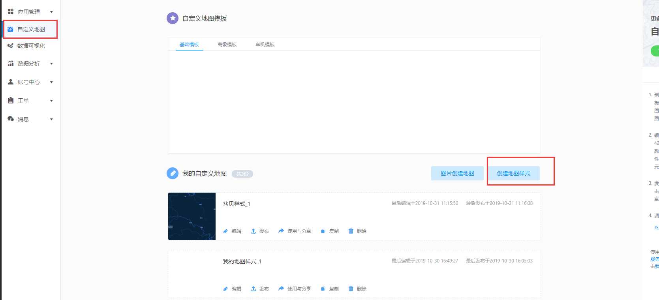Expand the 消息 dropdown arrow
This screenshot has height=300, width=659.
(x=51, y=119)
